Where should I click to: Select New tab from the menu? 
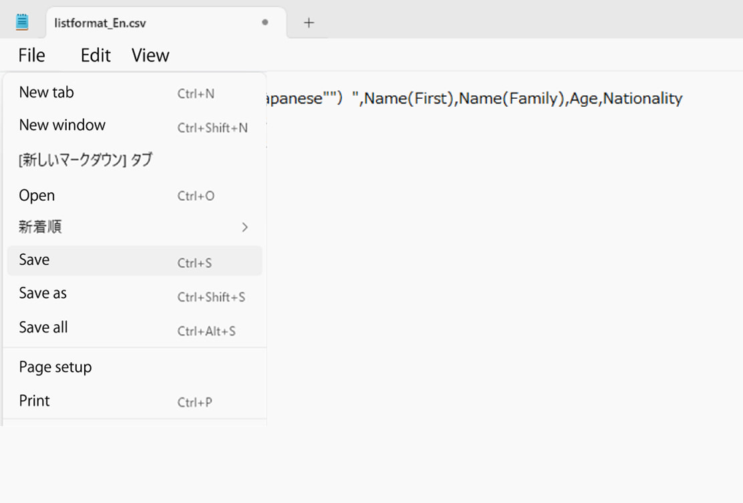coord(46,92)
